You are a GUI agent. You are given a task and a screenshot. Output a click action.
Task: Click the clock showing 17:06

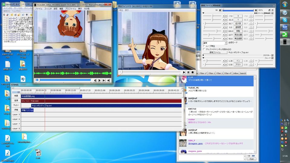[x=285, y=156]
